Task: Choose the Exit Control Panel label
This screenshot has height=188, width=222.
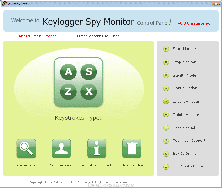Action: (x=189, y=166)
